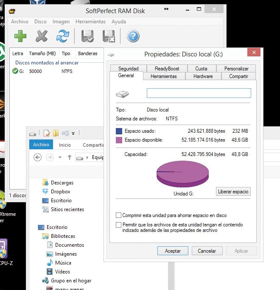Switch to Personalizar tab
Viewport: 280px width, 290px height.
tap(236, 68)
